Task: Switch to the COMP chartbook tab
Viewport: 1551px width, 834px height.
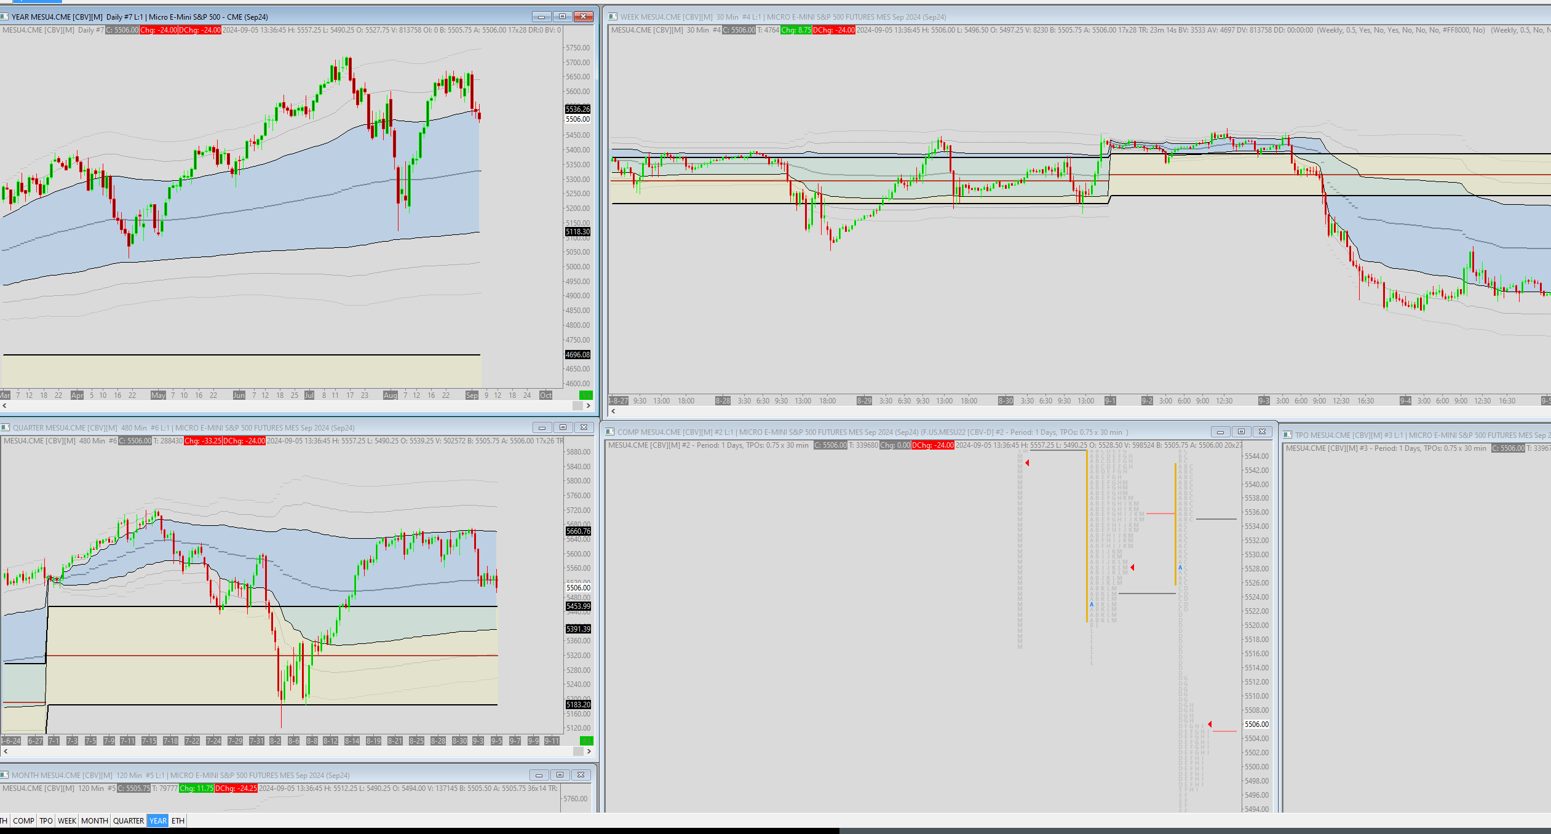Action: (23, 820)
